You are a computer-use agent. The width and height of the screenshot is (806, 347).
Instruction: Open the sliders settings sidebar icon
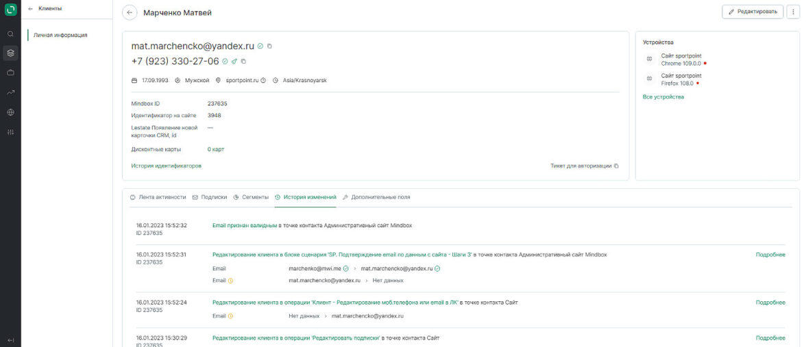pos(10,132)
